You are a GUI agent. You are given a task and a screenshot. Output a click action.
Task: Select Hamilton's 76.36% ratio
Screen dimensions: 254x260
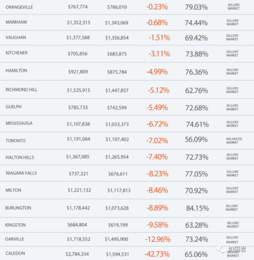pos(197,72)
